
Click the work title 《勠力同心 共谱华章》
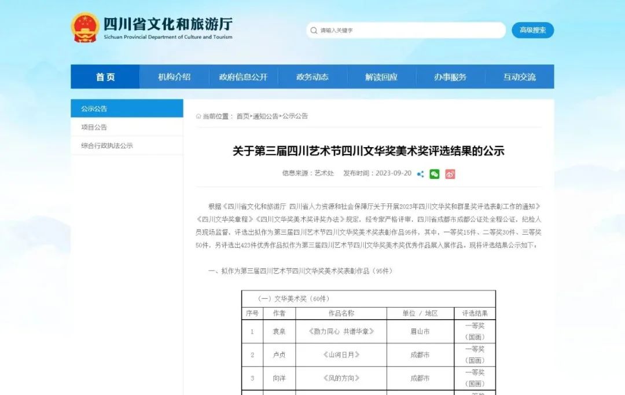tap(341, 331)
